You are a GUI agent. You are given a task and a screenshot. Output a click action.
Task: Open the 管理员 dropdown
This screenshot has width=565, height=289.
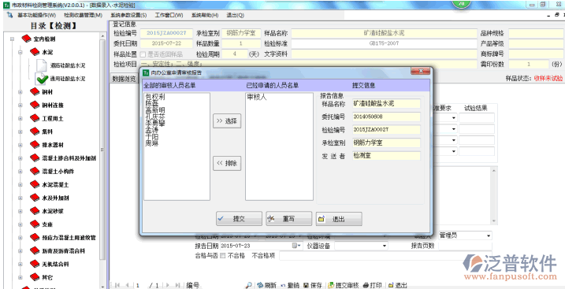489,235
